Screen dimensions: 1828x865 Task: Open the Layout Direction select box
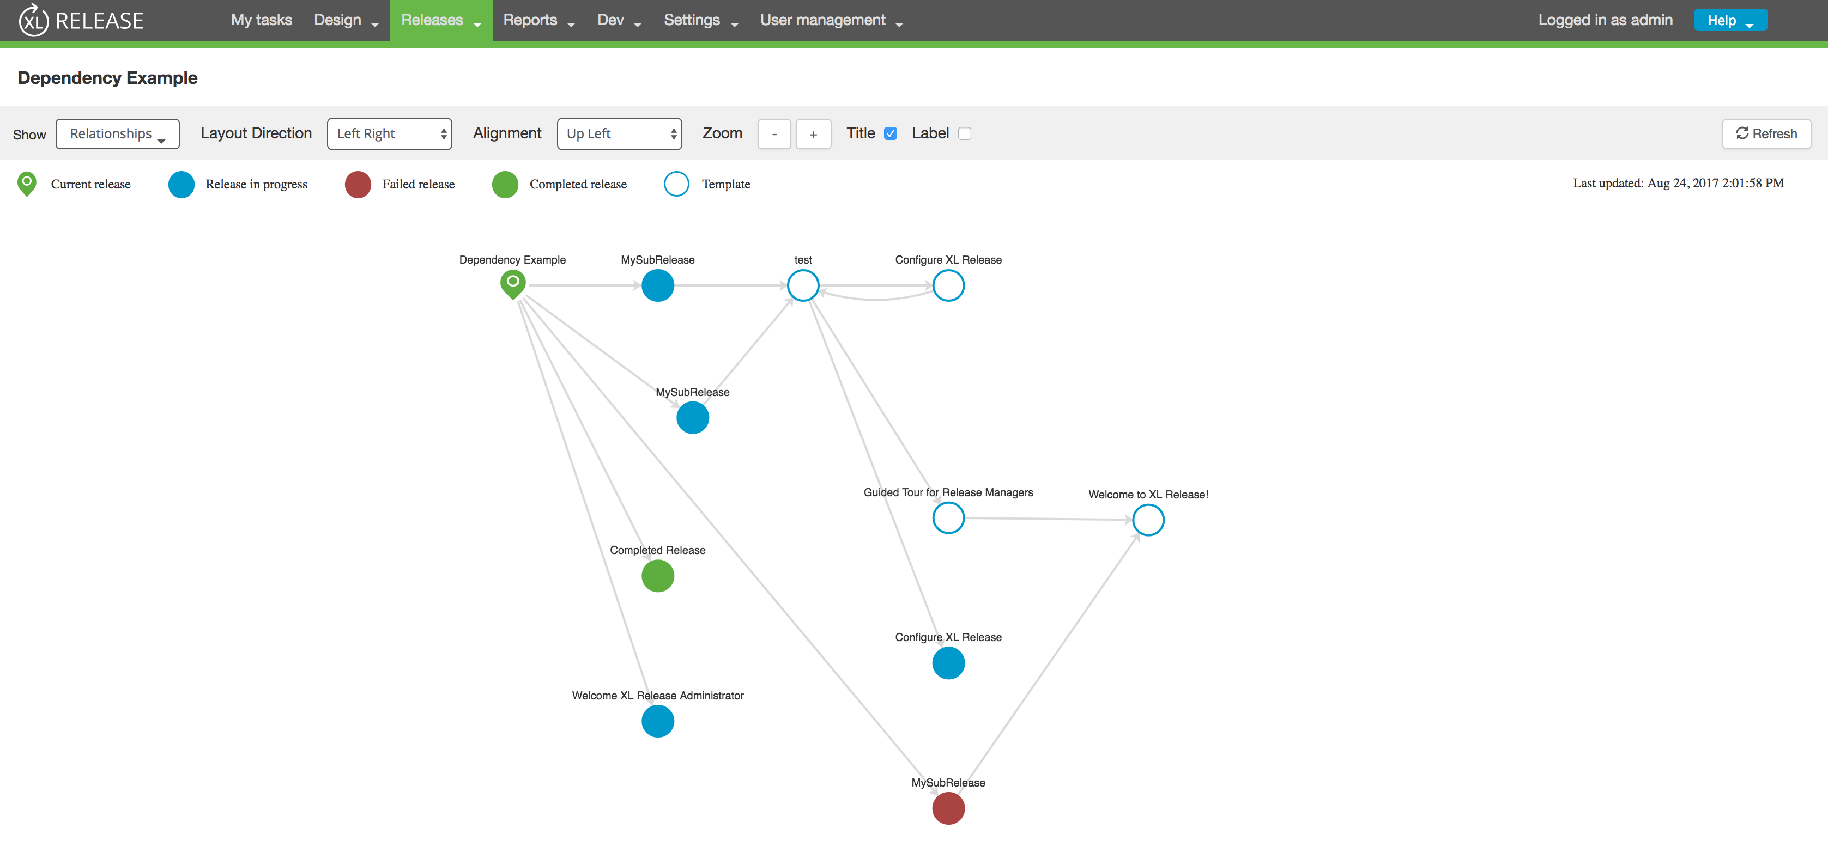[x=389, y=134]
